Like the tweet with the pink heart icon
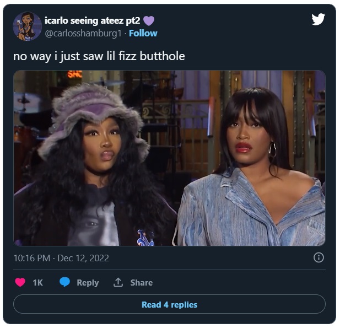This screenshot has width=340, height=328. click(20, 282)
